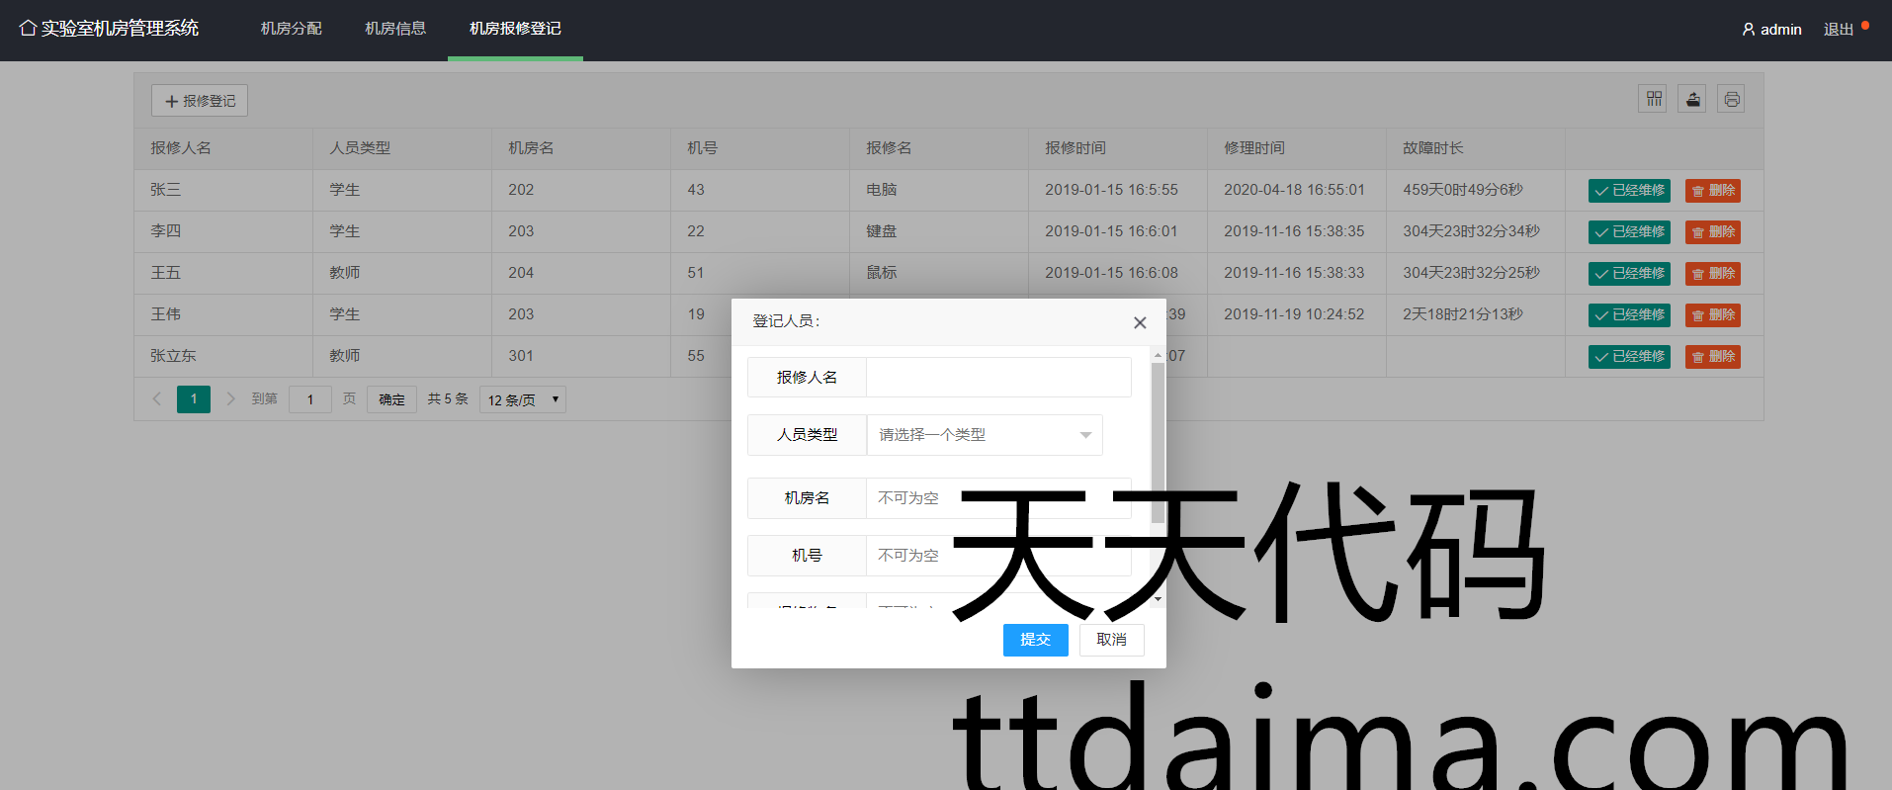Click the 退出 logout link
This screenshot has width=1892, height=790.
coord(1838,30)
